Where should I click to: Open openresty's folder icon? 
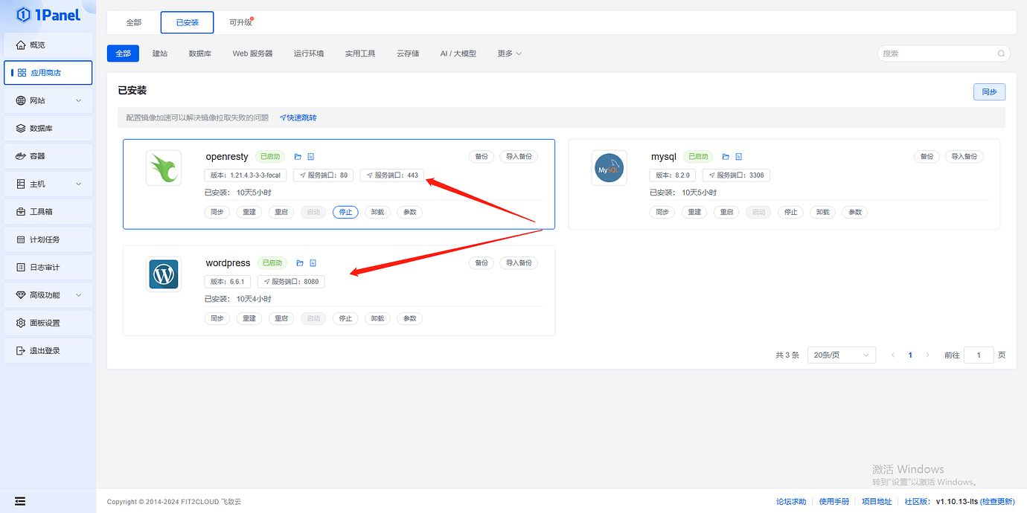point(298,156)
